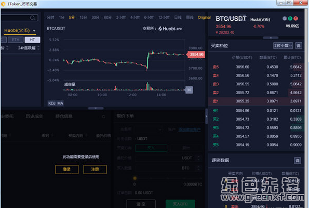Select the ETH market tab

[x=16, y=40]
